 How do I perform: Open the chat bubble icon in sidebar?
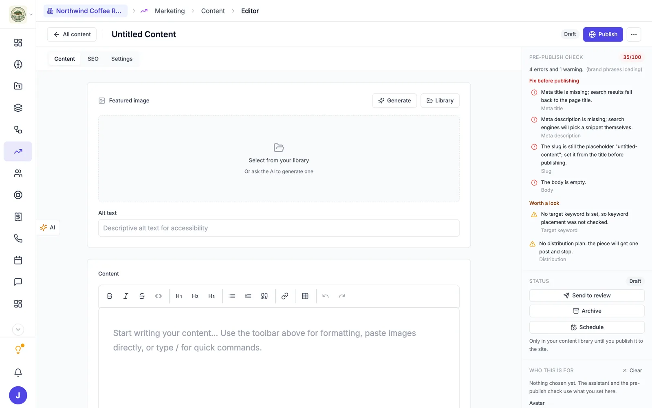(18, 282)
